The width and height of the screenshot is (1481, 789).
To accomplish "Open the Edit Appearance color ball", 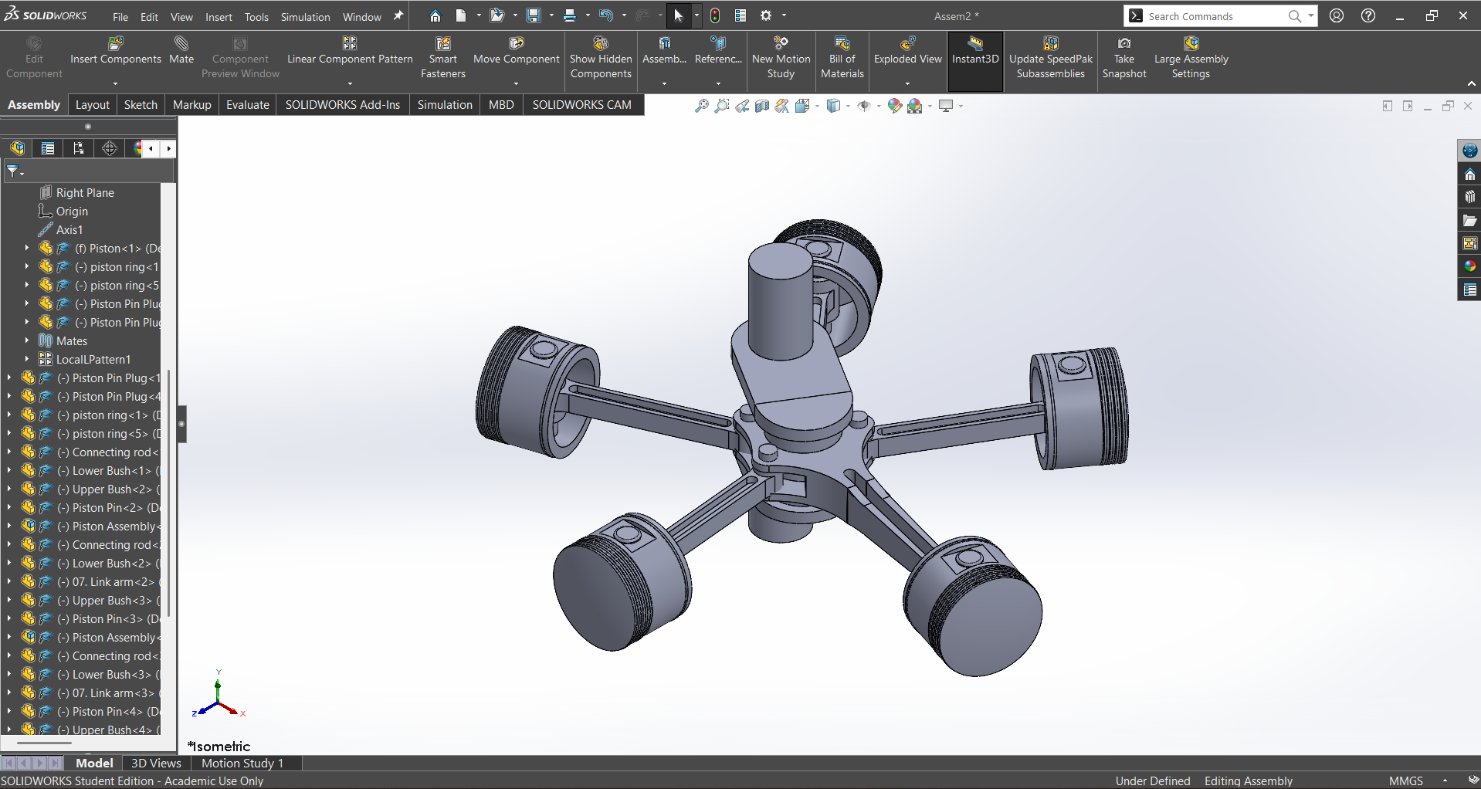I will pos(894,106).
